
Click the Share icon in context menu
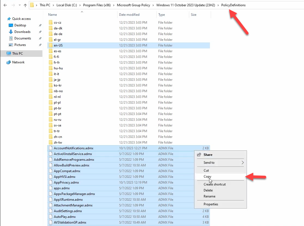[199, 155]
